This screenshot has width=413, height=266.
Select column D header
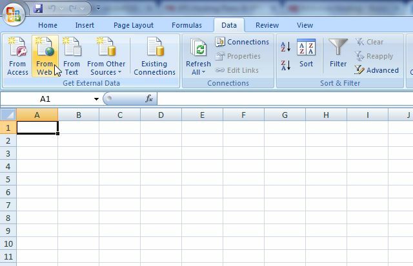[x=161, y=115]
